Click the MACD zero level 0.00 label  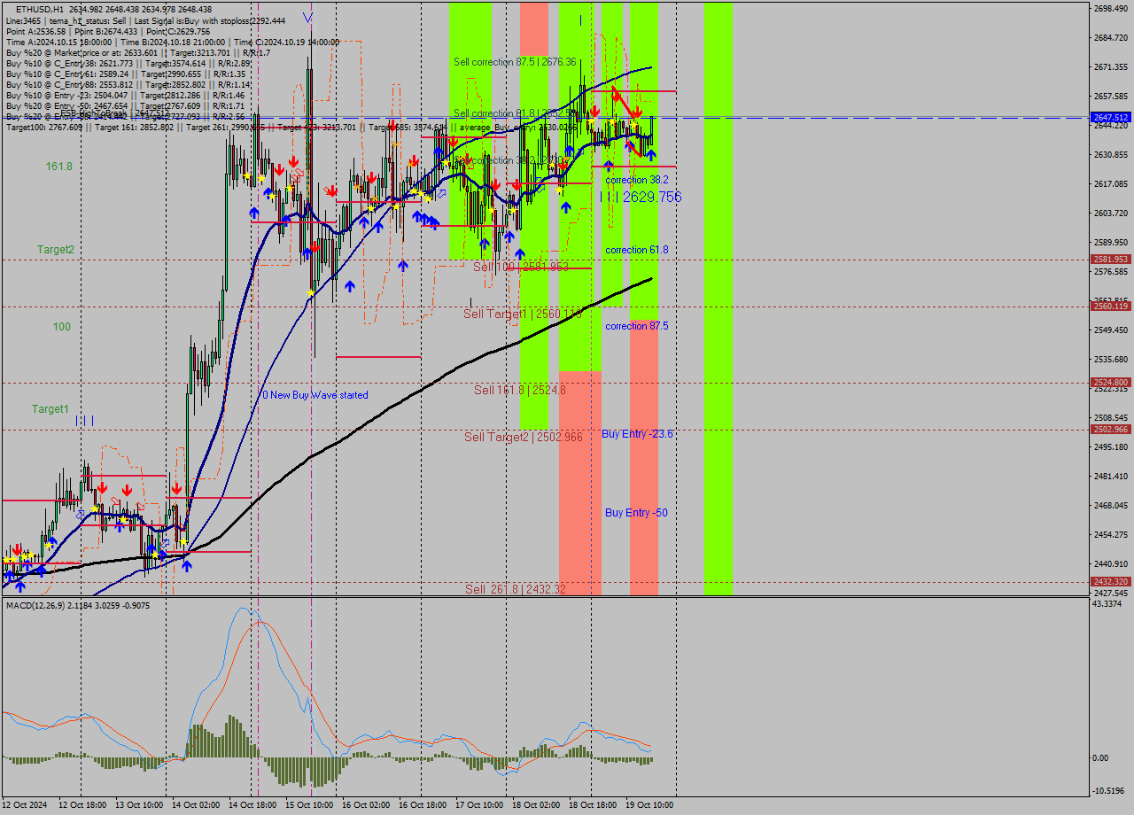point(1102,758)
